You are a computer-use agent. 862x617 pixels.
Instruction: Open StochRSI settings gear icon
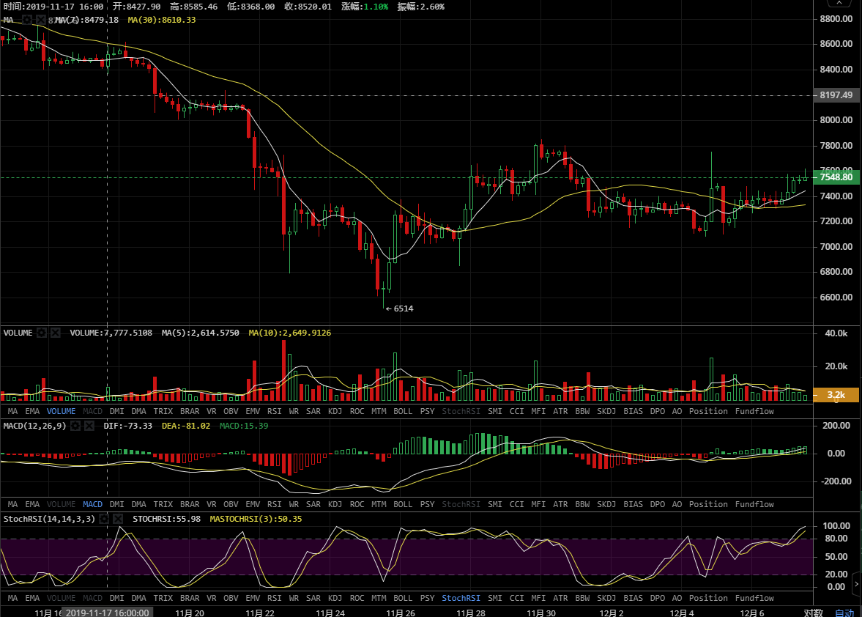click(105, 519)
